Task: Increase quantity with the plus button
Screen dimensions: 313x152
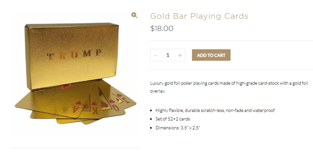Action: 180,55
